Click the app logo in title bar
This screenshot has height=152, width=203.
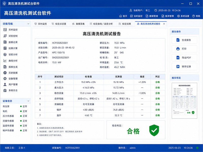click(x=4, y=4)
